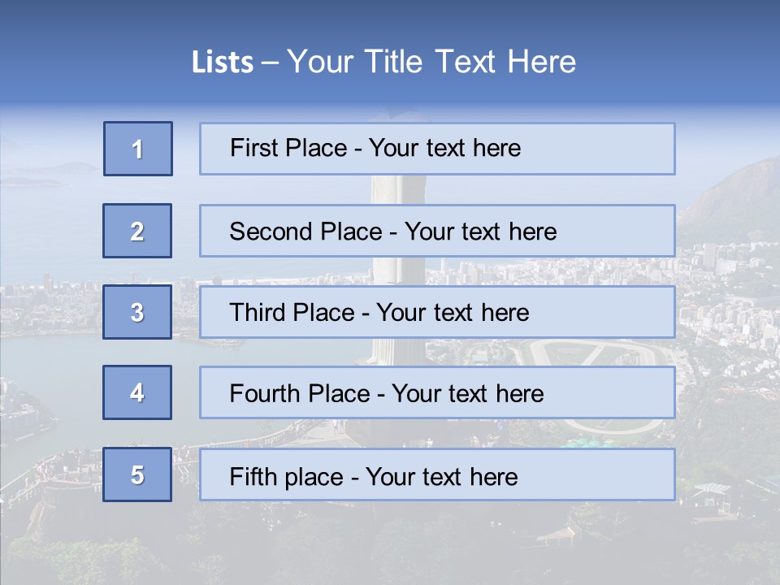Click 'Your Title Text Here' in the title
780x585 pixels.
pyautogui.click(x=431, y=63)
